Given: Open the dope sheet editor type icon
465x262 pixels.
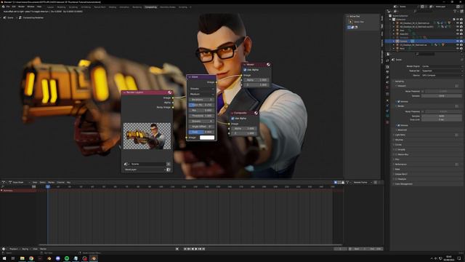Looking at the screenshot, I should pos(4,182).
